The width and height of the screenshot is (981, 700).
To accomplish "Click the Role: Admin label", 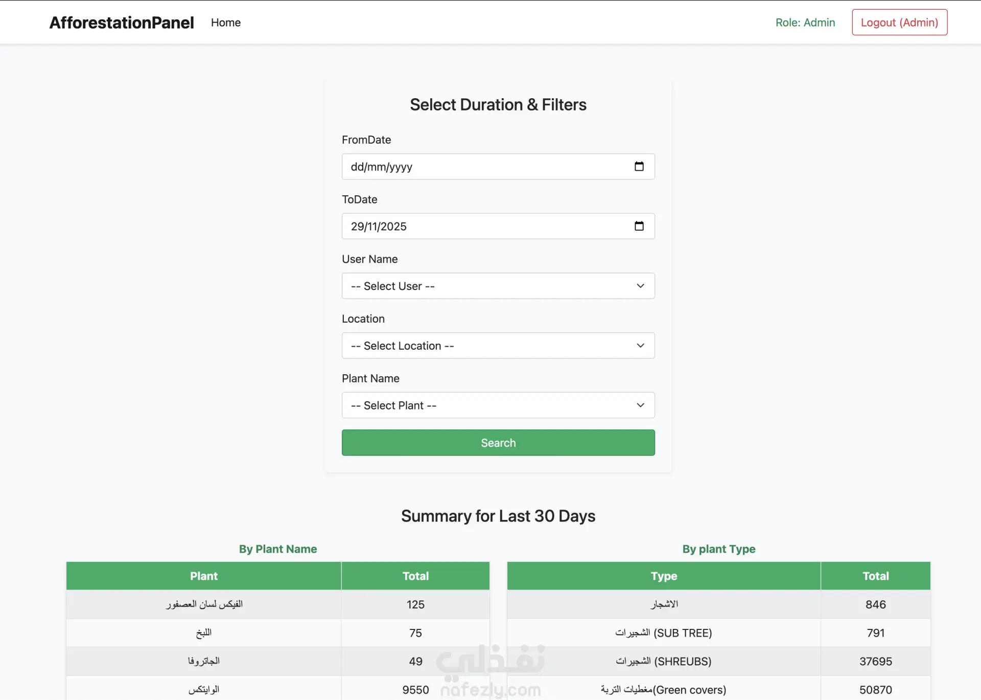I will (805, 22).
